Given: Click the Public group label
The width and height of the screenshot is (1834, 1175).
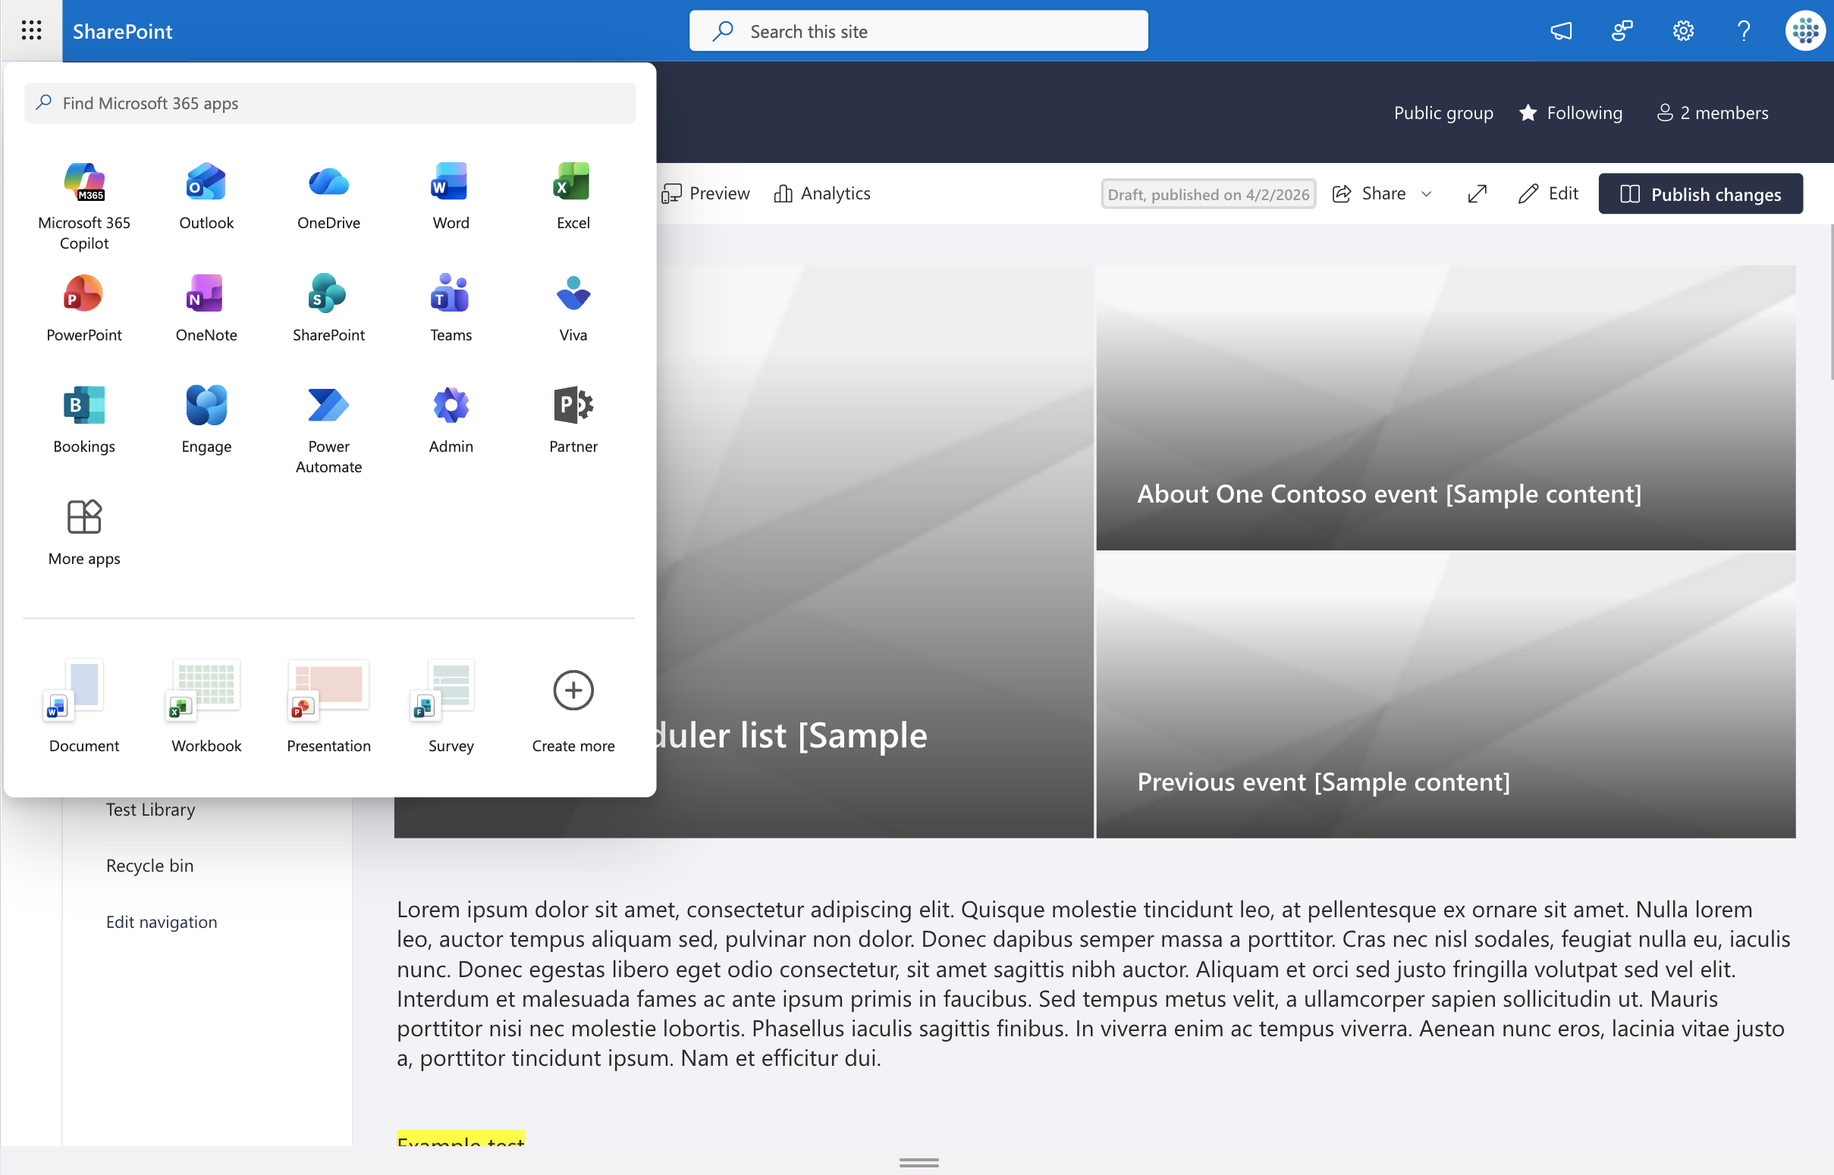Looking at the screenshot, I should tap(1443, 113).
